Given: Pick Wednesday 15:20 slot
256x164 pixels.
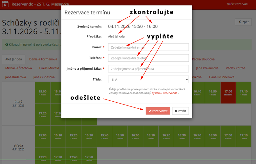Looking at the screenshot, I should (74, 137).
